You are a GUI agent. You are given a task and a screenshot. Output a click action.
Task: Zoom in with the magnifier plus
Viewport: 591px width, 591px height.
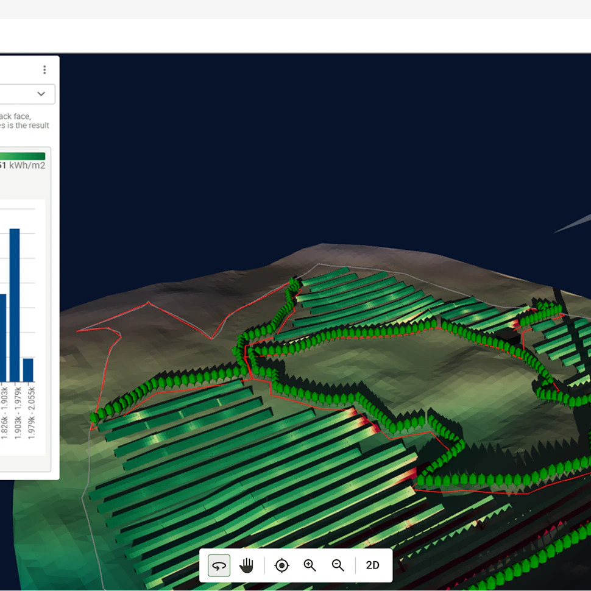(310, 565)
